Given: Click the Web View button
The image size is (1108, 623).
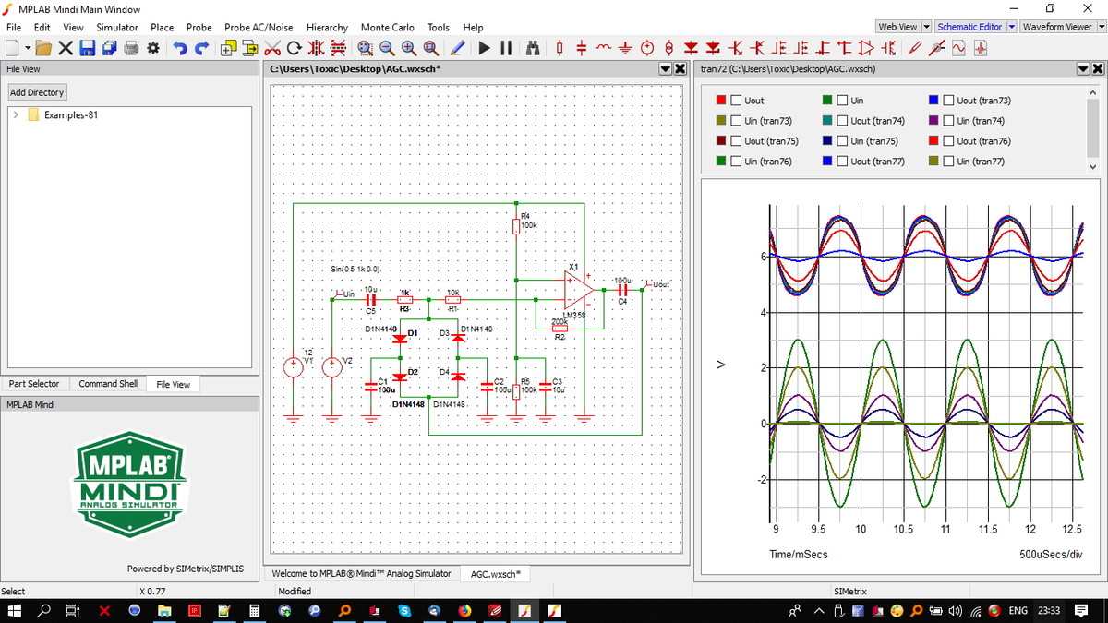Looking at the screenshot, I should tap(898, 27).
